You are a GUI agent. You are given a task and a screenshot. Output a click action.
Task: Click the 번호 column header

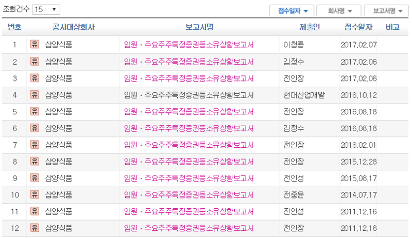click(x=14, y=27)
